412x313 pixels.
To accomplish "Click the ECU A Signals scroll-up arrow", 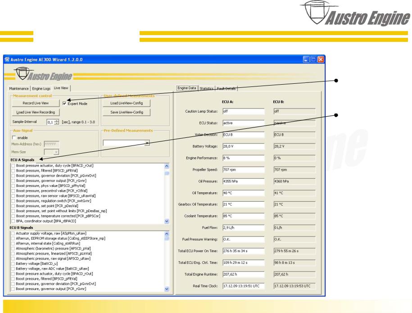I will [167, 166].
